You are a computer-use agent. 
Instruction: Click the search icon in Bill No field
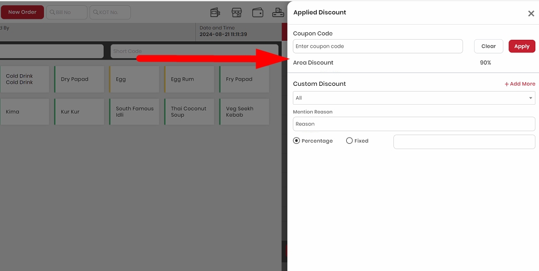(52, 13)
